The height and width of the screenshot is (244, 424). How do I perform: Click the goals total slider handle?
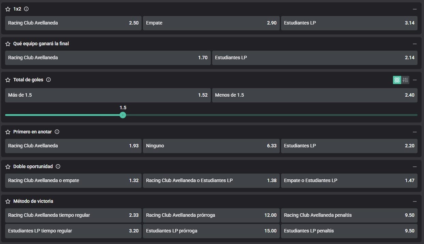[x=123, y=115]
